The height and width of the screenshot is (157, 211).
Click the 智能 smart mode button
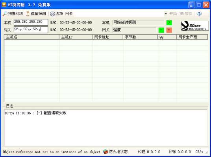[x=186, y=14]
